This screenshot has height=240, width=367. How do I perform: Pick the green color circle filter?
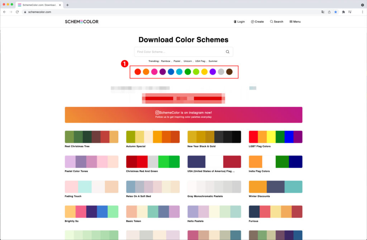pos(188,72)
